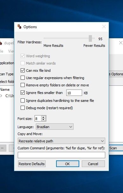The height and width of the screenshot is (193, 123).
Task: Increase font size with up arrow
Action: point(43,117)
